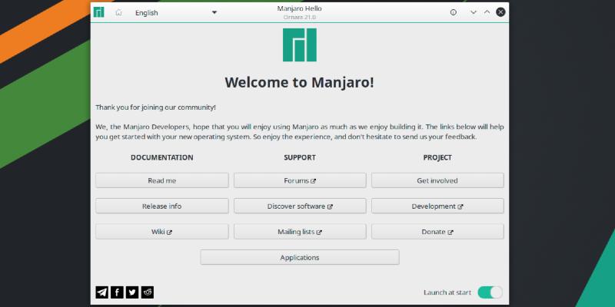The image size is (615, 307).
Task: Open the Read me page
Action: coord(161,180)
